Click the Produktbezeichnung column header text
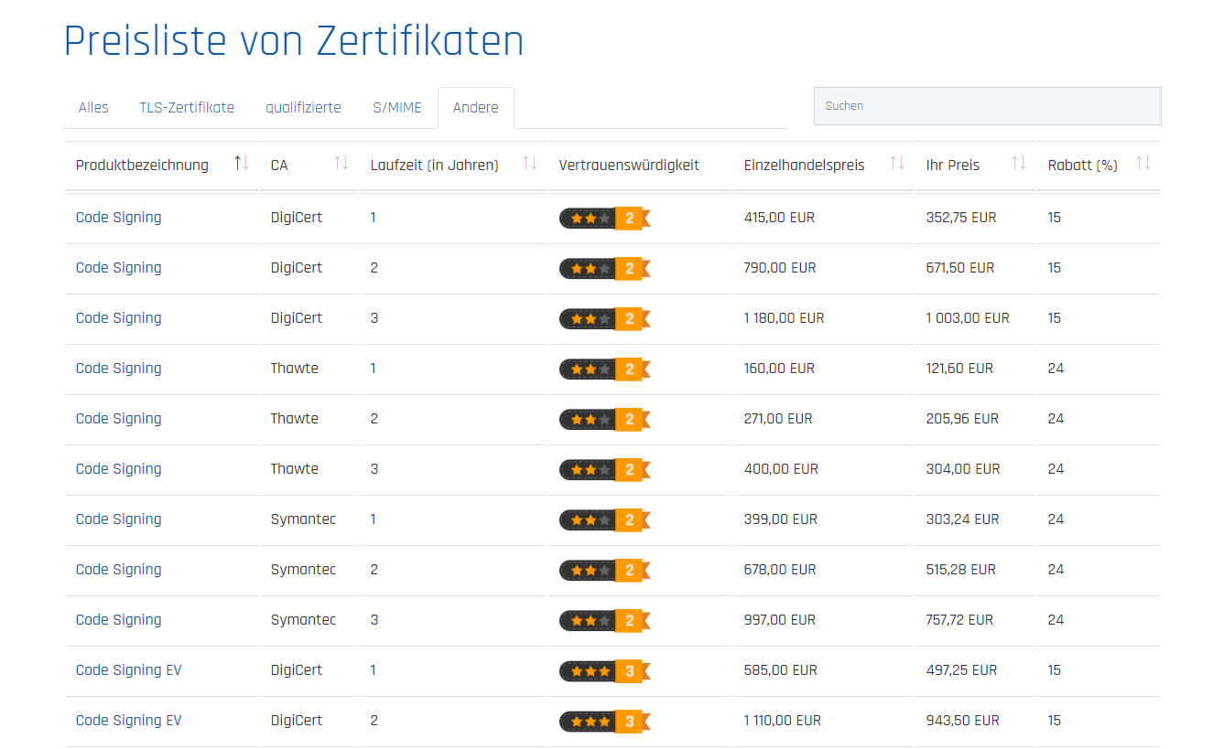The image size is (1224, 749). click(142, 166)
